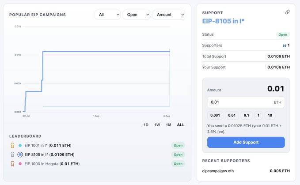Click the Leaderboard heading

coord(25,136)
